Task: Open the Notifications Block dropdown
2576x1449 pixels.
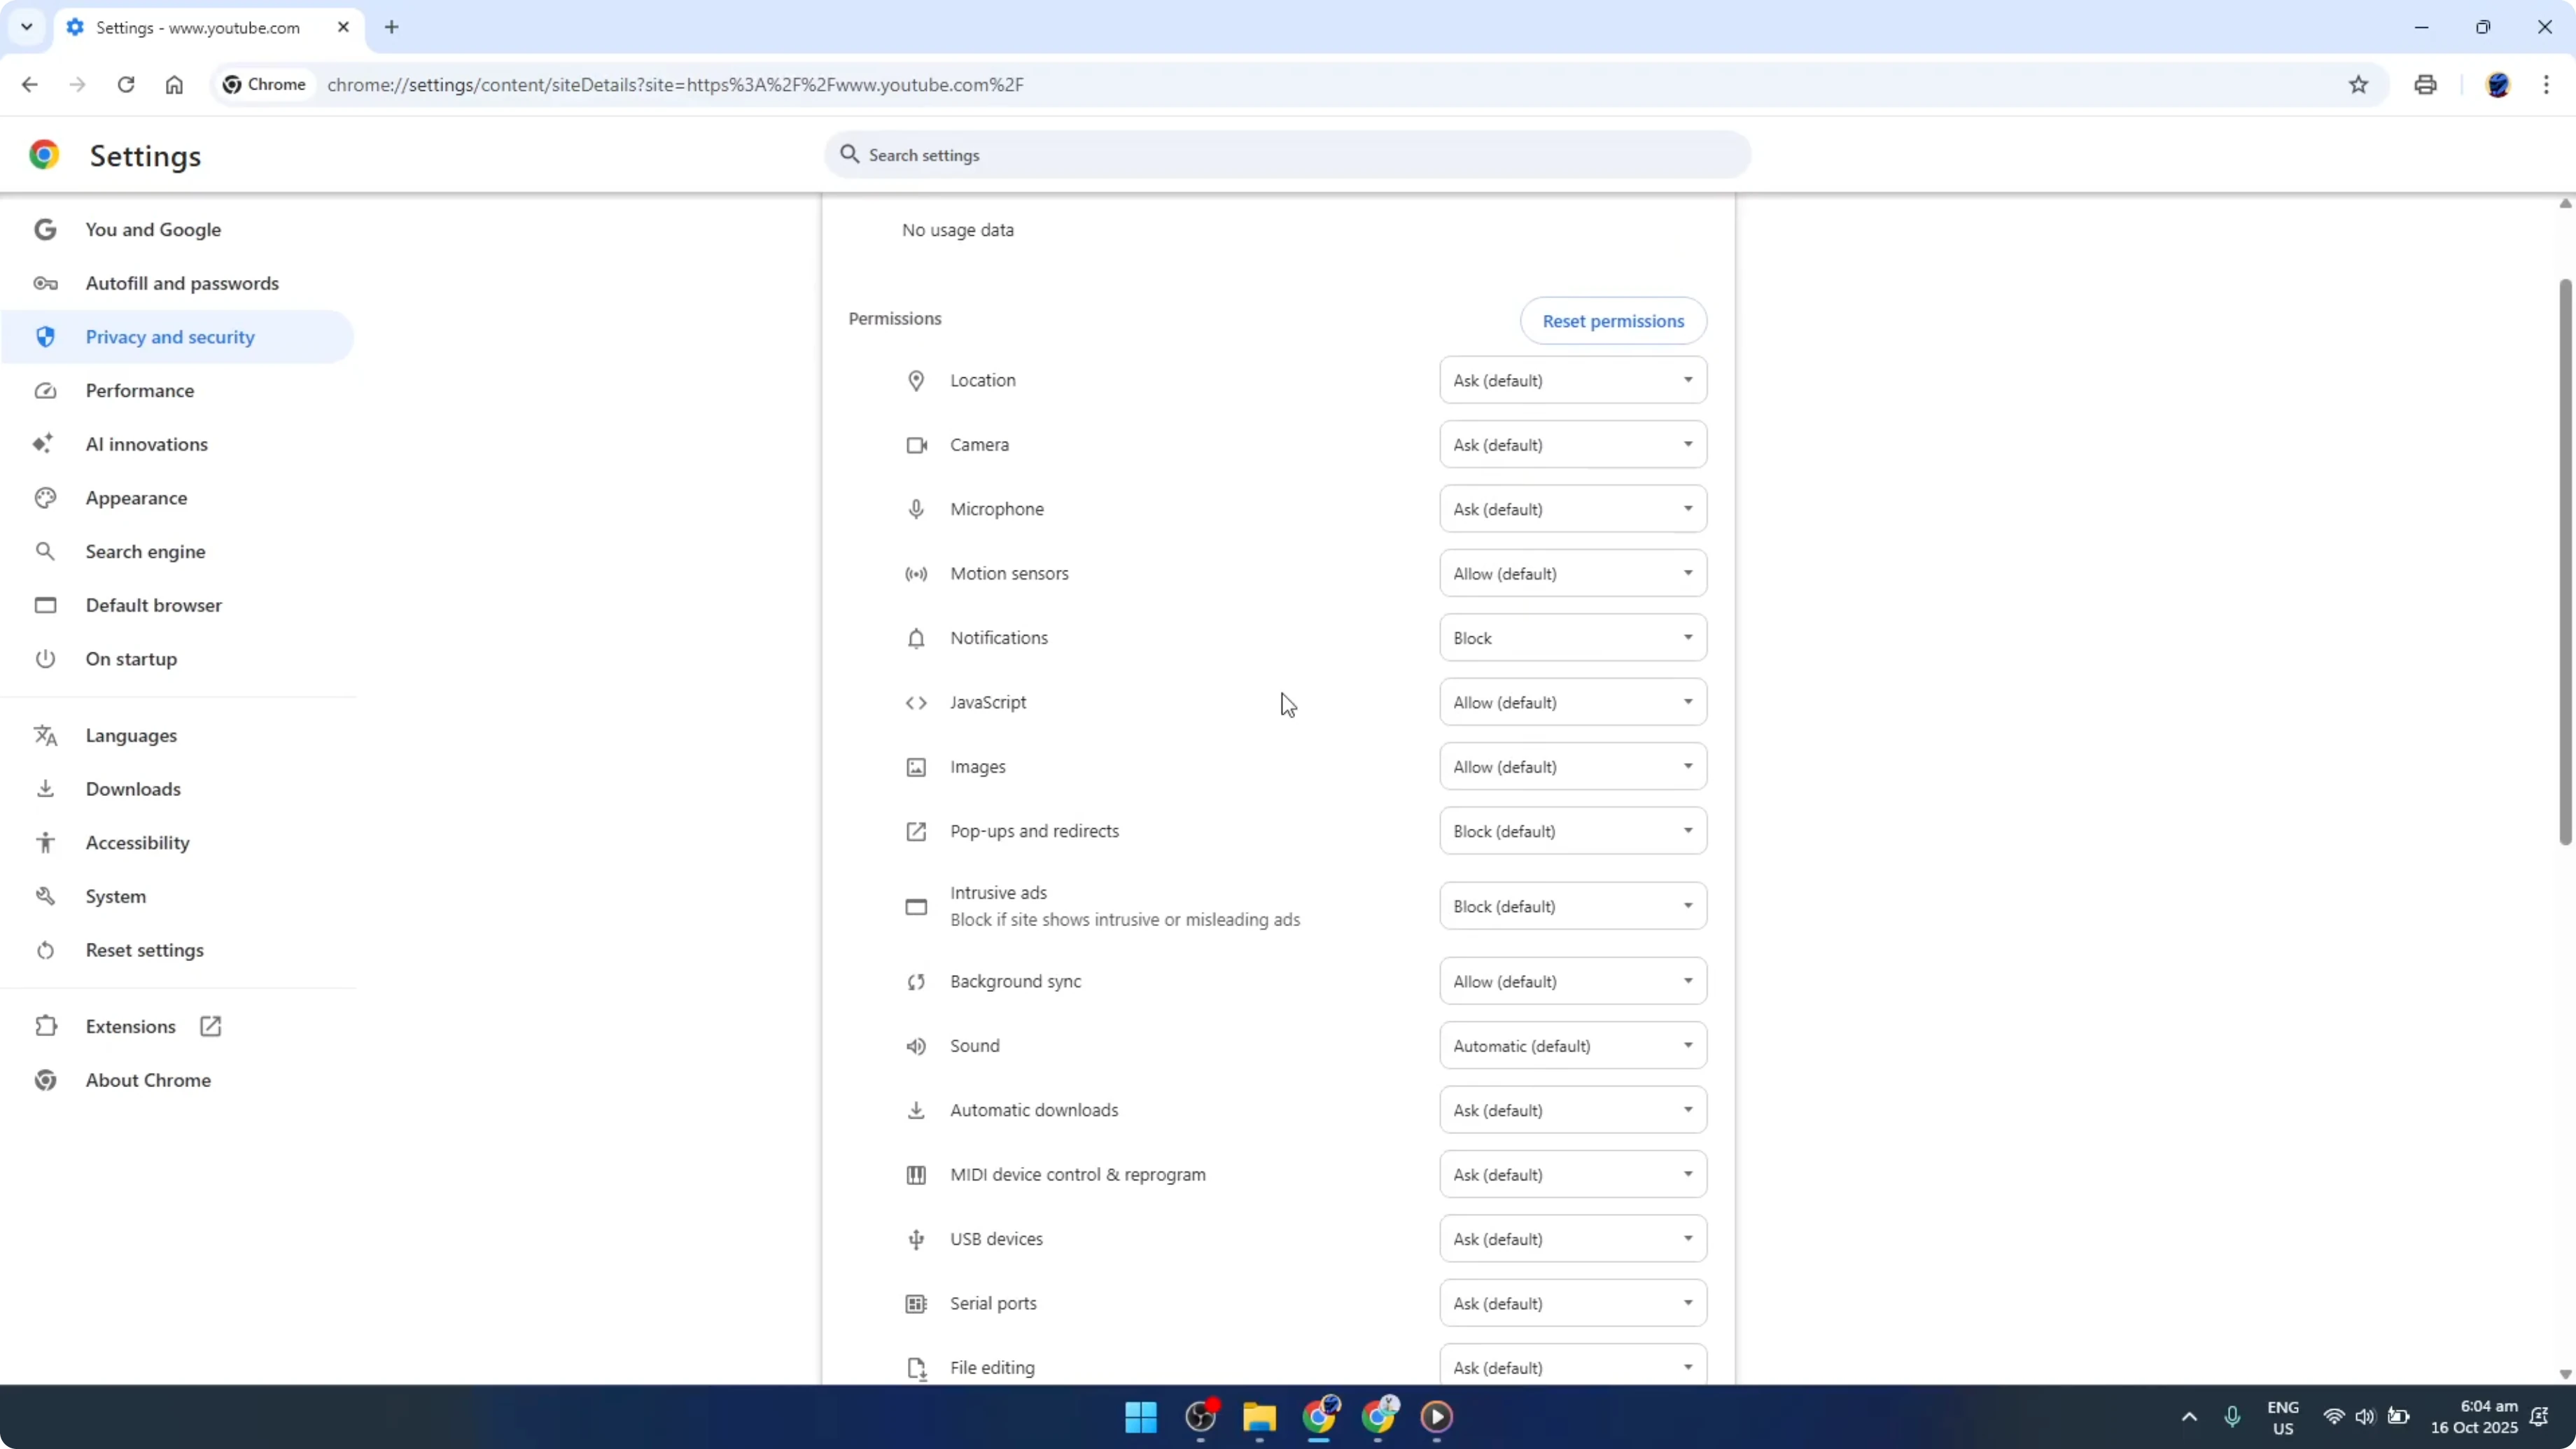Action: coord(1571,638)
